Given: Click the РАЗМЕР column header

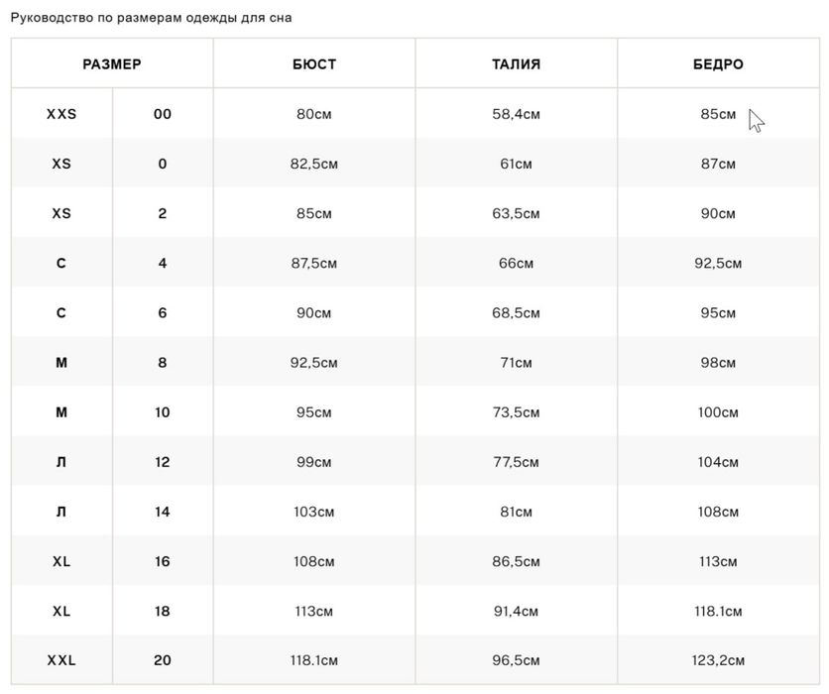Looking at the screenshot, I should click(x=112, y=64).
